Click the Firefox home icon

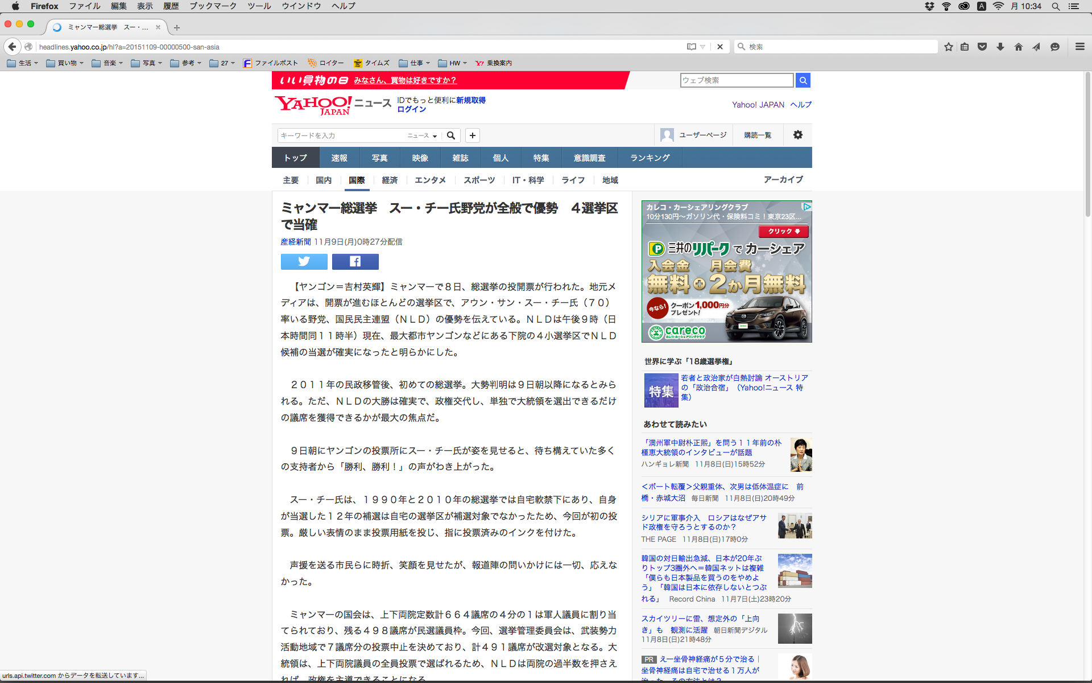click(1018, 47)
